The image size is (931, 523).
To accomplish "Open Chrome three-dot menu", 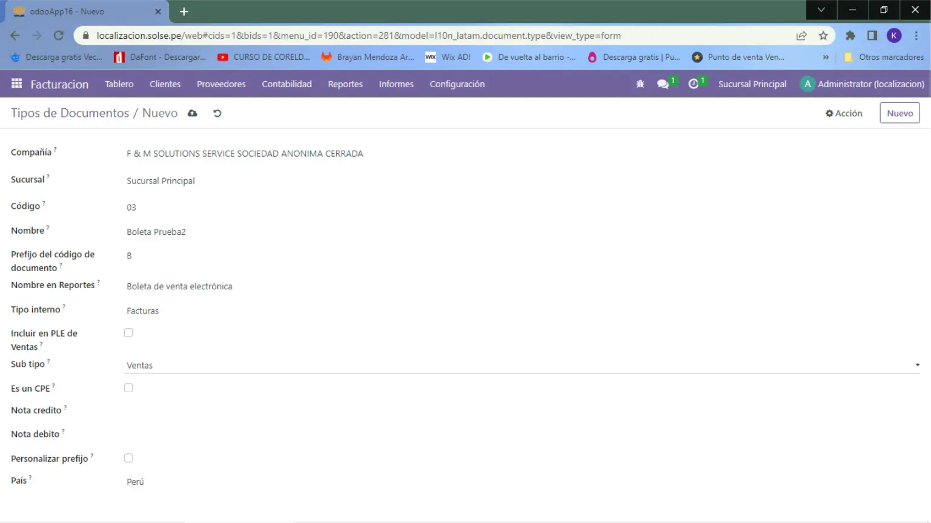I will (916, 36).
